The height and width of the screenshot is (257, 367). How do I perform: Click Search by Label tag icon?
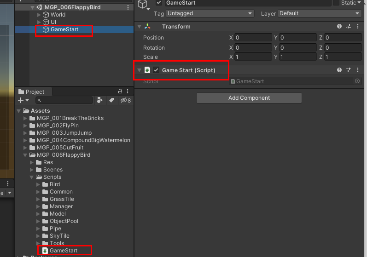click(x=111, y=100)
